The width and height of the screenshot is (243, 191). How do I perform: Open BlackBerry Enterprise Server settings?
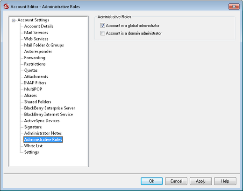click(50, 108)
